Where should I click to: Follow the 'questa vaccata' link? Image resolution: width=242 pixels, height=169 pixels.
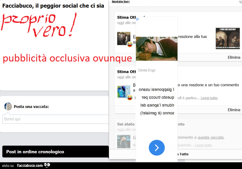pyautogui.click(x=211, y=137)
